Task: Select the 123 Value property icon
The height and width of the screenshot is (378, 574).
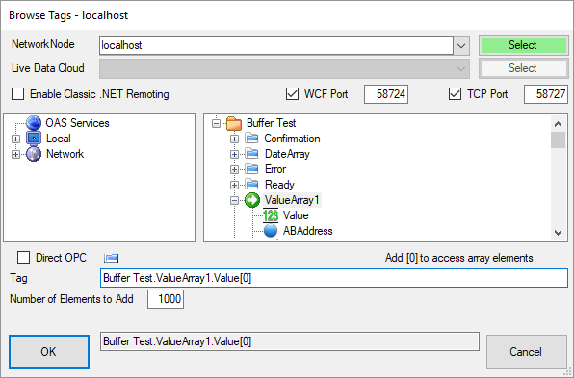Action: click(x=271, y=215)
